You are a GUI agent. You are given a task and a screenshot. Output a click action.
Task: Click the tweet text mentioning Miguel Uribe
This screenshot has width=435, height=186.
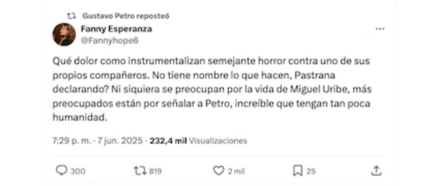pyautogui.click(x=211, y=89)
